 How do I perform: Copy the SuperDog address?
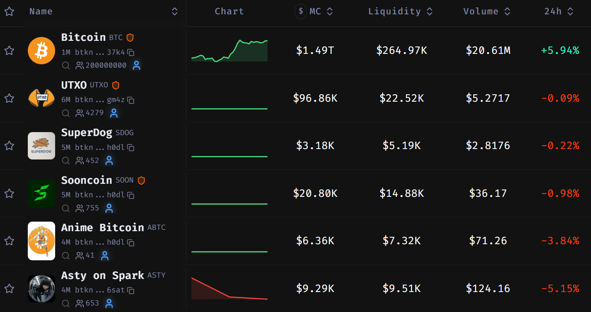click(131, 148)
